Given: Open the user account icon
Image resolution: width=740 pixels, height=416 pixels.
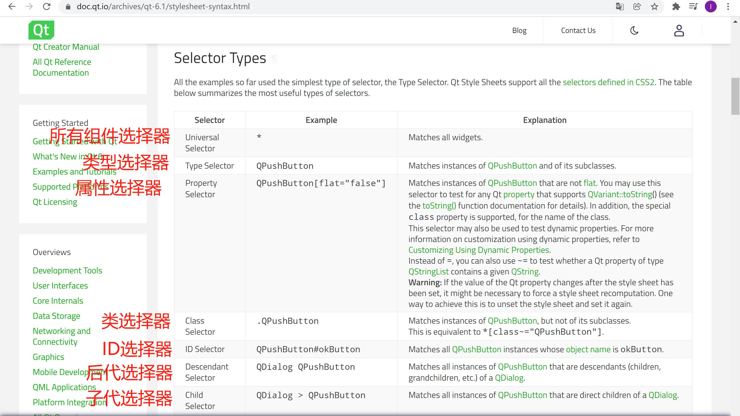Looking at the screenshot, I should click(679, 31).
